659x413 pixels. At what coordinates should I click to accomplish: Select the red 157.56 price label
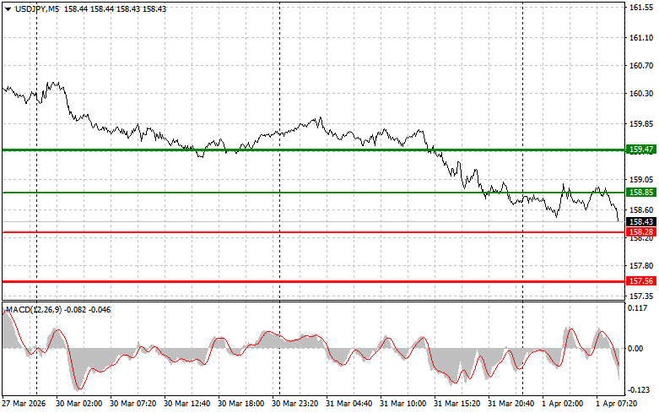pyautogui.click(x=641, y=281)
